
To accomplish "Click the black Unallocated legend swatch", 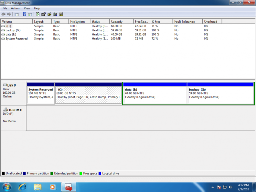I will tap(3, 173).
